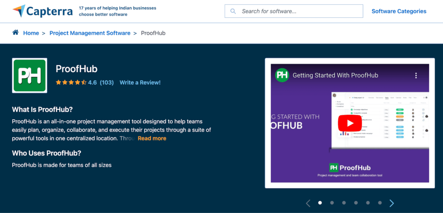The height and width of the screenshot is (213, 443).
Task: Click the 4.6 rating value
Action: pyautogui.click(x=93, y=83)
